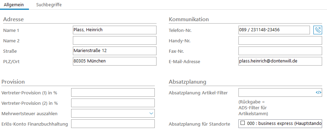The image size is (327, 136).
Task: Click the Erlös-Konto Finanzbuchhaltung field
Action: point(113,124)
